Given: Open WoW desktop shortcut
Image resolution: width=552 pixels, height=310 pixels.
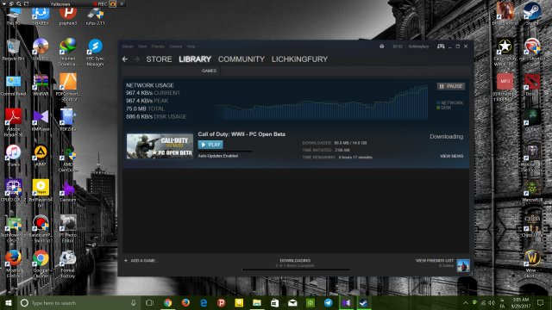Looking at the screenshot, I should coord(532,263).
